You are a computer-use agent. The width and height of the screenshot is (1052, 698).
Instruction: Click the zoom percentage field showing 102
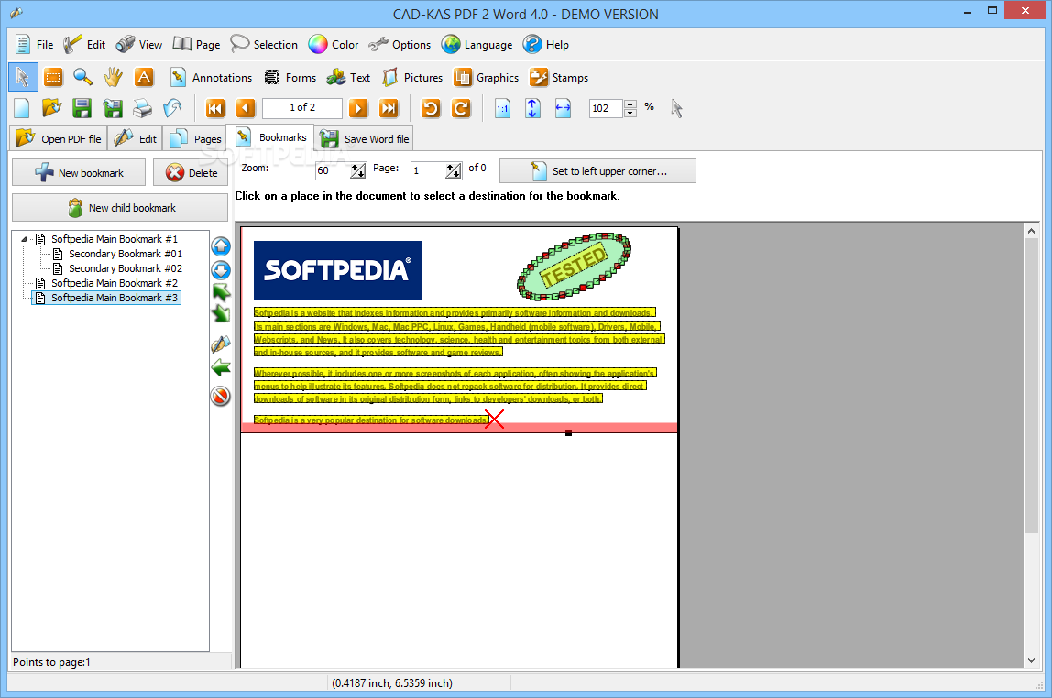coord(607,108)
